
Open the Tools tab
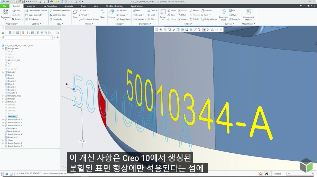click(x=83, y=6)
